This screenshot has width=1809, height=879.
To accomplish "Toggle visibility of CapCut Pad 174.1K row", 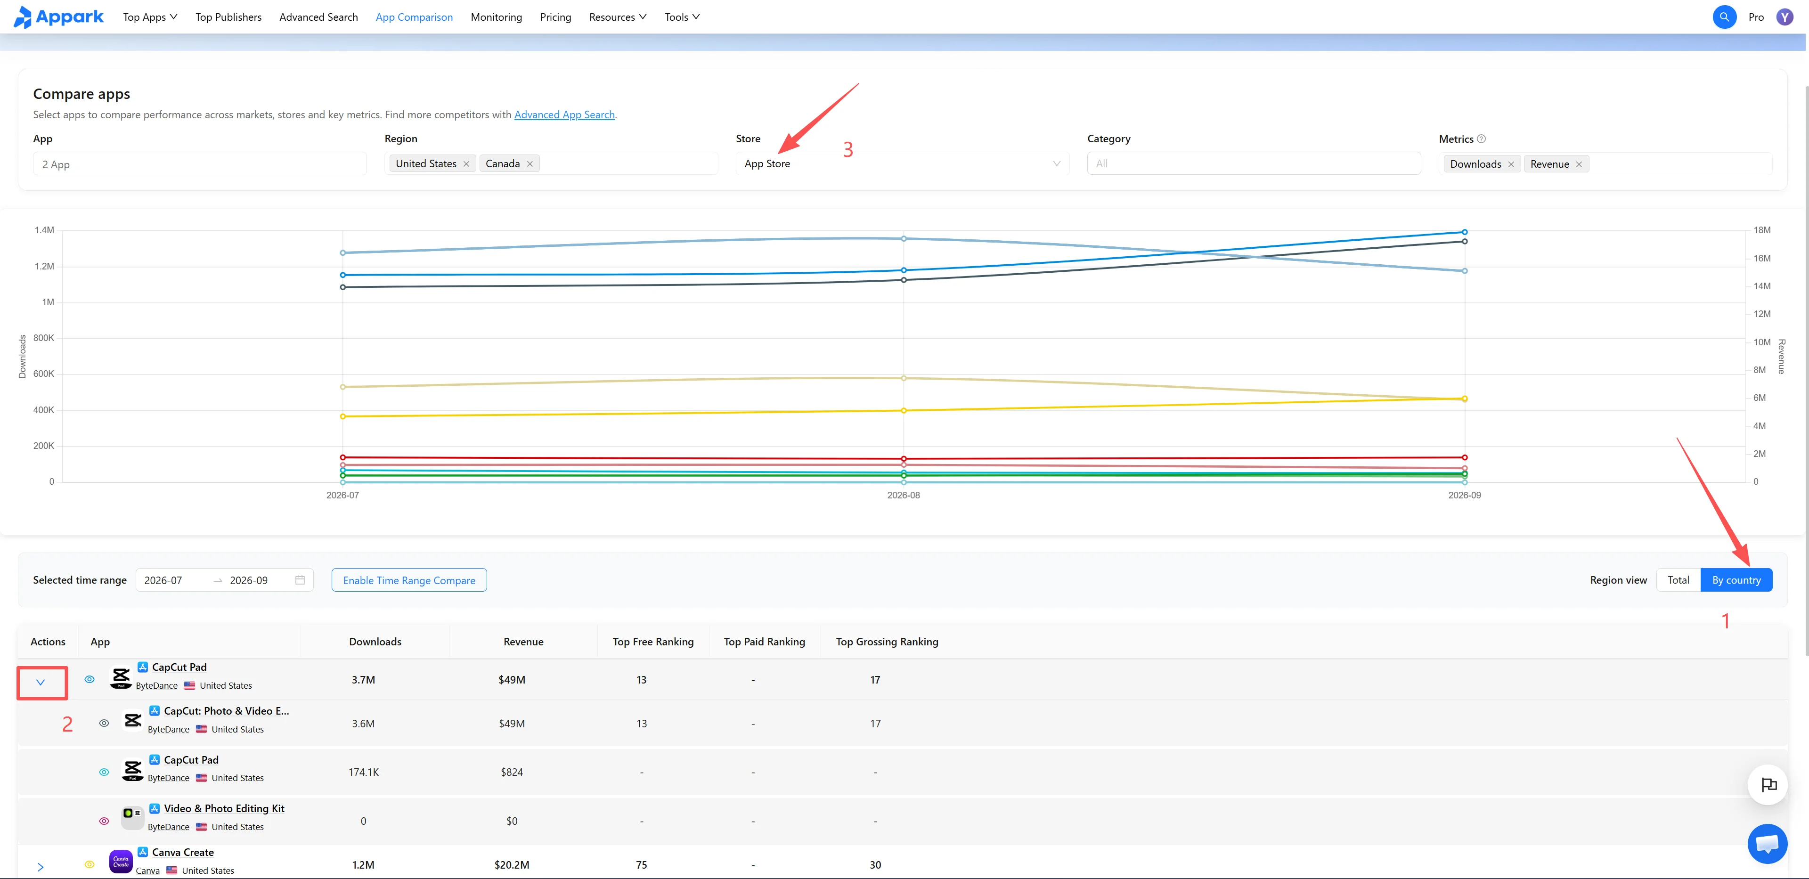I will point(104,772).
